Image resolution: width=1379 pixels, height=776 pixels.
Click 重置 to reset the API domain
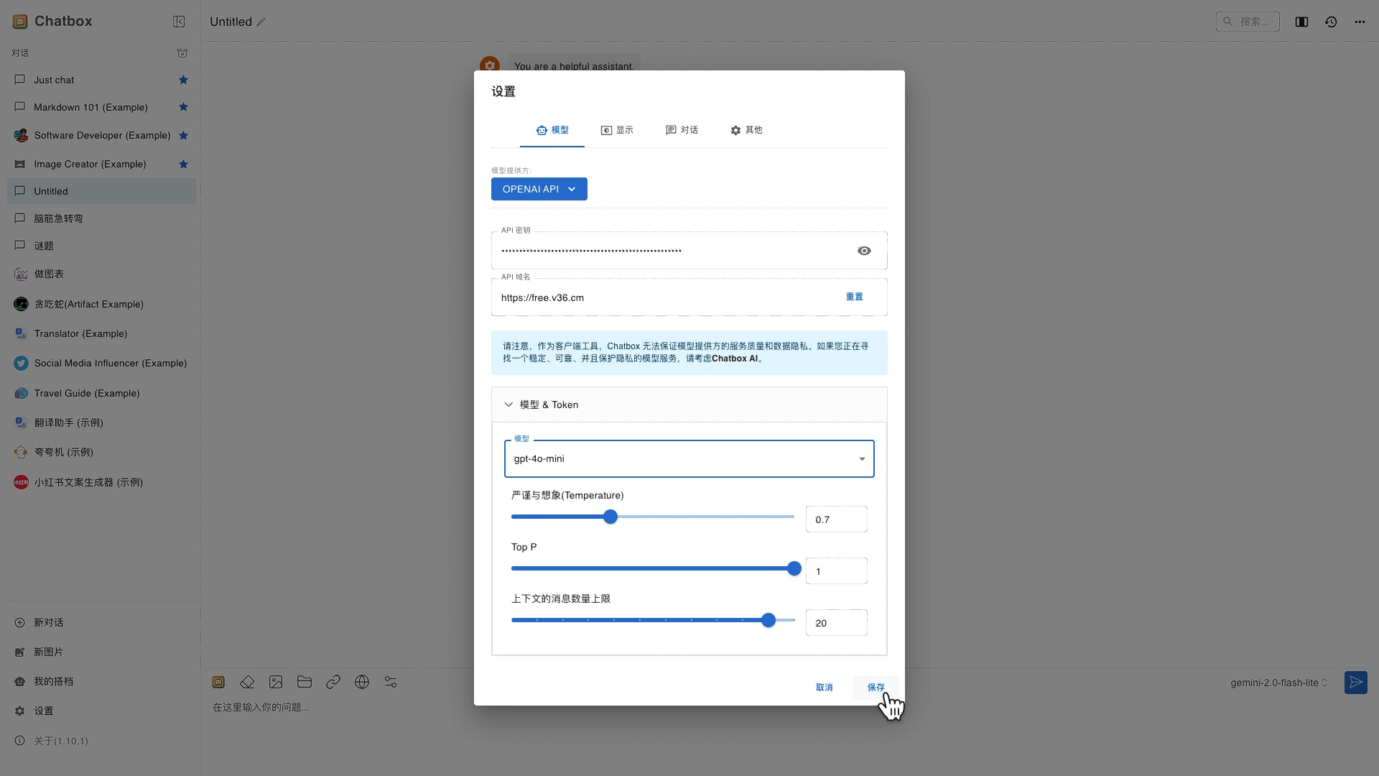pyautogui.click(x=855, y=297)
